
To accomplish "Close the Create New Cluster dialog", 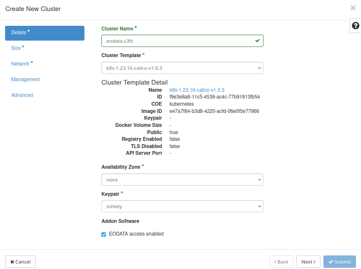I will [353, 8].
